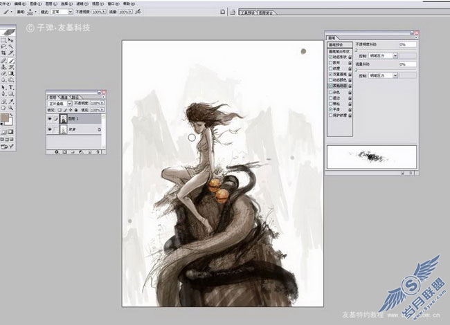Lock the layer position in Layers panel

(x=71, y=110)
